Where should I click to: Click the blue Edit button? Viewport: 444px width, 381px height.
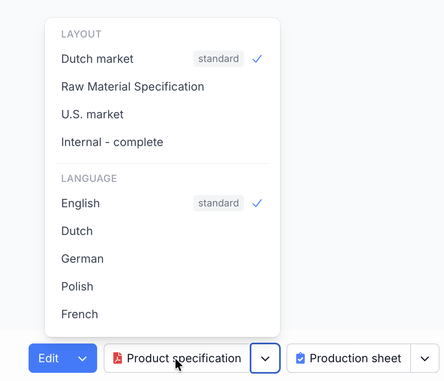[49, 358]
